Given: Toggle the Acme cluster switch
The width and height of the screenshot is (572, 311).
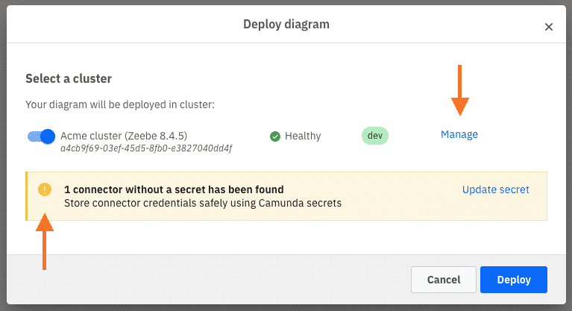Looking at the screenshot, I should point(41,136).
